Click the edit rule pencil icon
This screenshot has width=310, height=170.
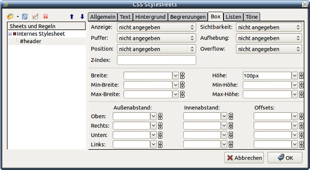(x=35, y=16)
